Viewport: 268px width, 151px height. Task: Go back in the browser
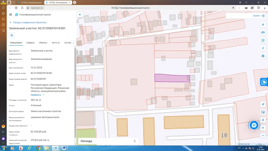click(10, 8)
